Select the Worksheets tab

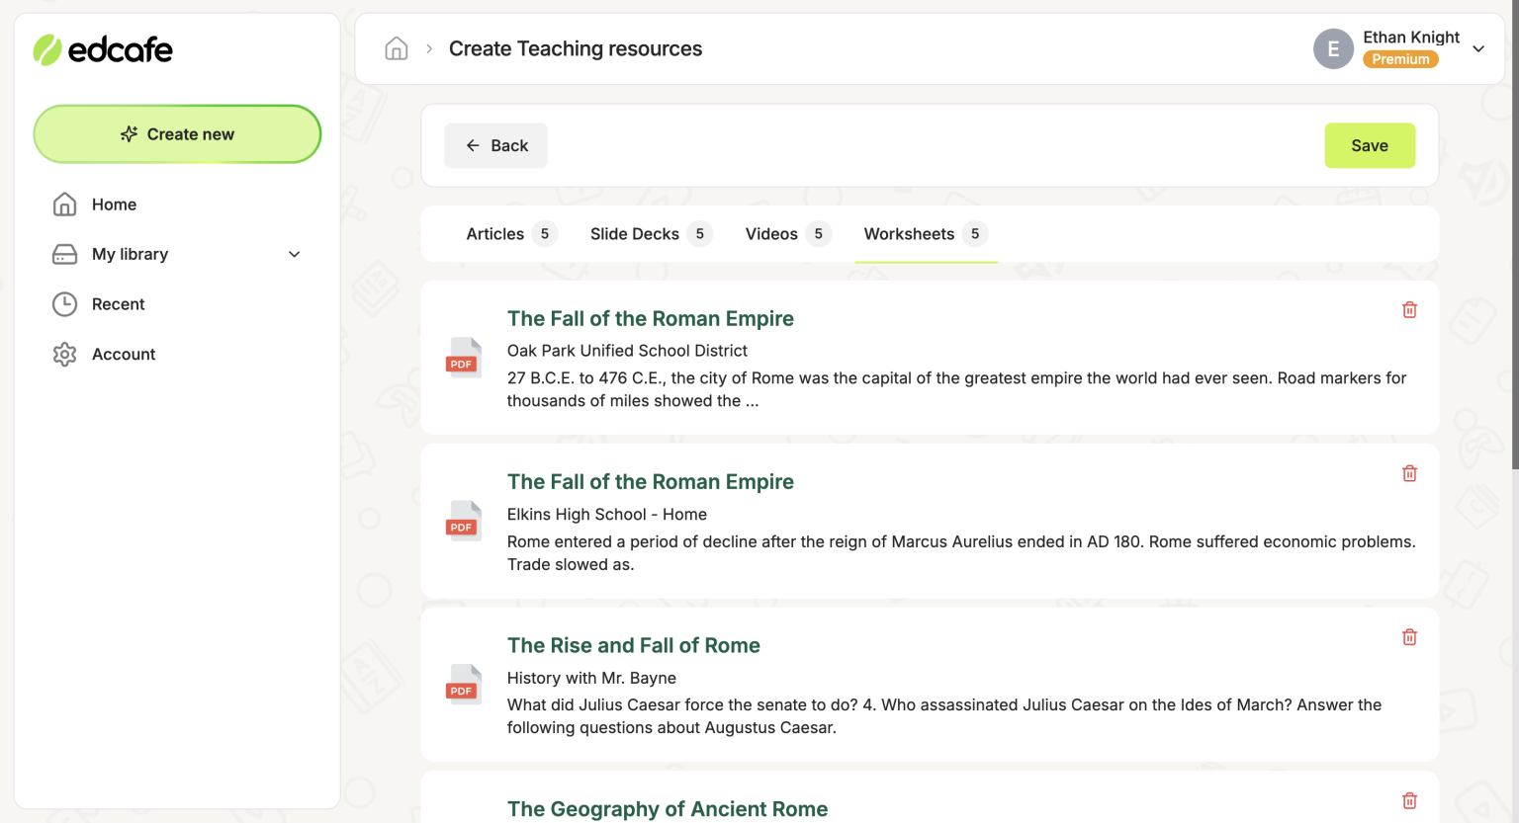coord(926,234)
